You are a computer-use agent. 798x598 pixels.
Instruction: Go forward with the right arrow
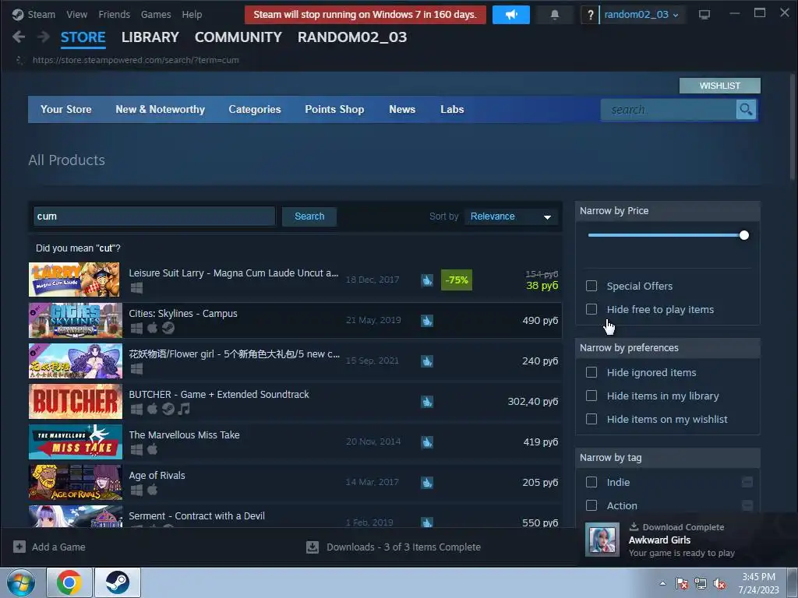point(44,37)
